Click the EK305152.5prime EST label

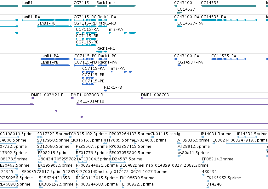pyautogui.click(x=56, y=184)
